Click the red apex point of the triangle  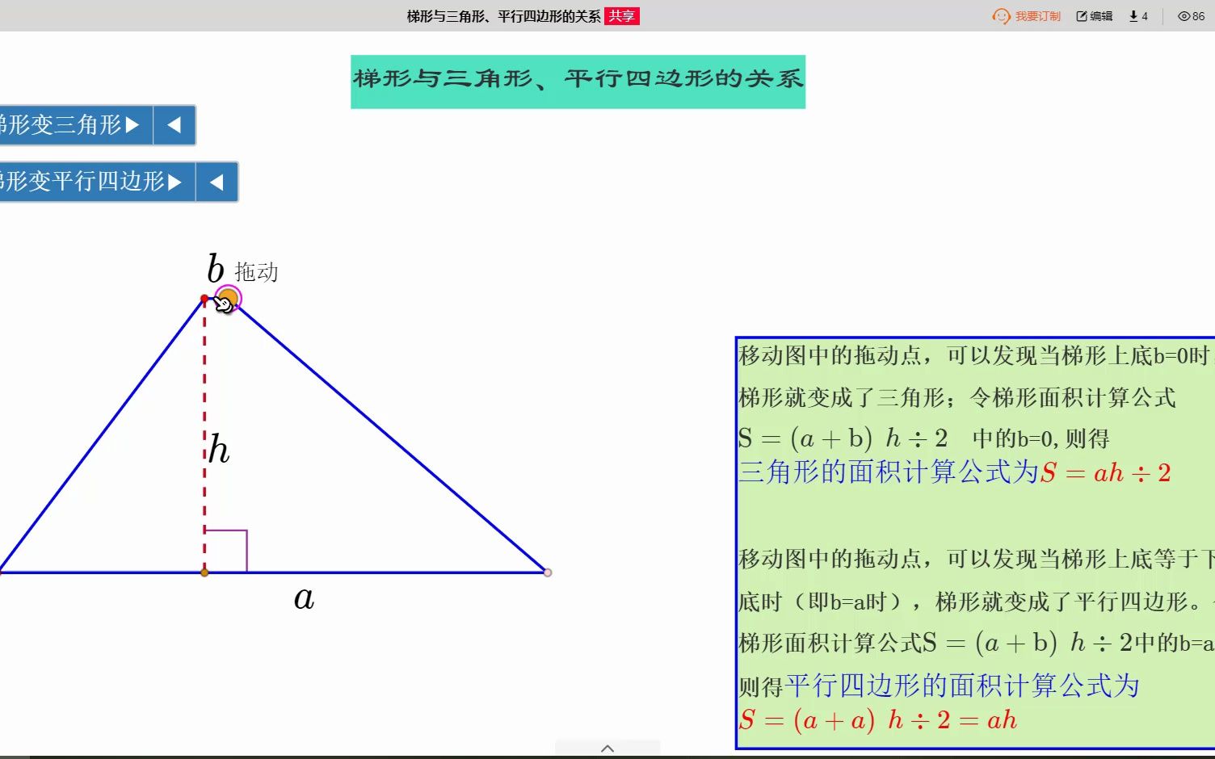click(x=204, y=299)
